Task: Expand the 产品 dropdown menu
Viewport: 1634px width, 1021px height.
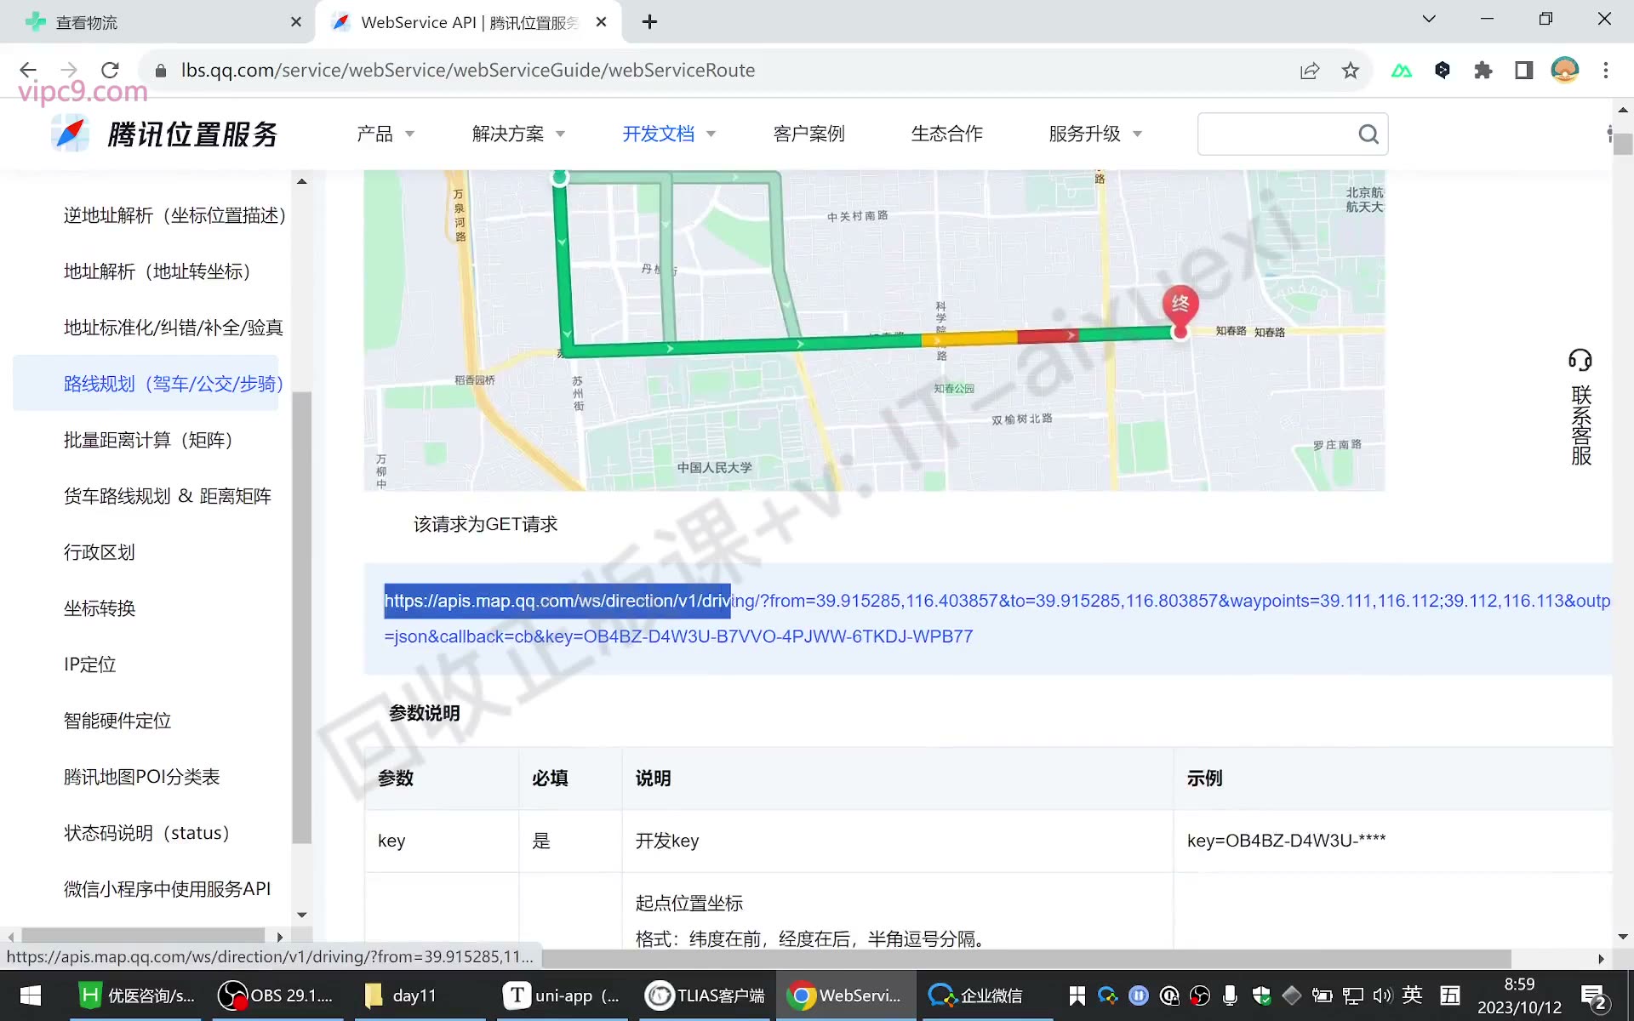Action: [386, 134]
